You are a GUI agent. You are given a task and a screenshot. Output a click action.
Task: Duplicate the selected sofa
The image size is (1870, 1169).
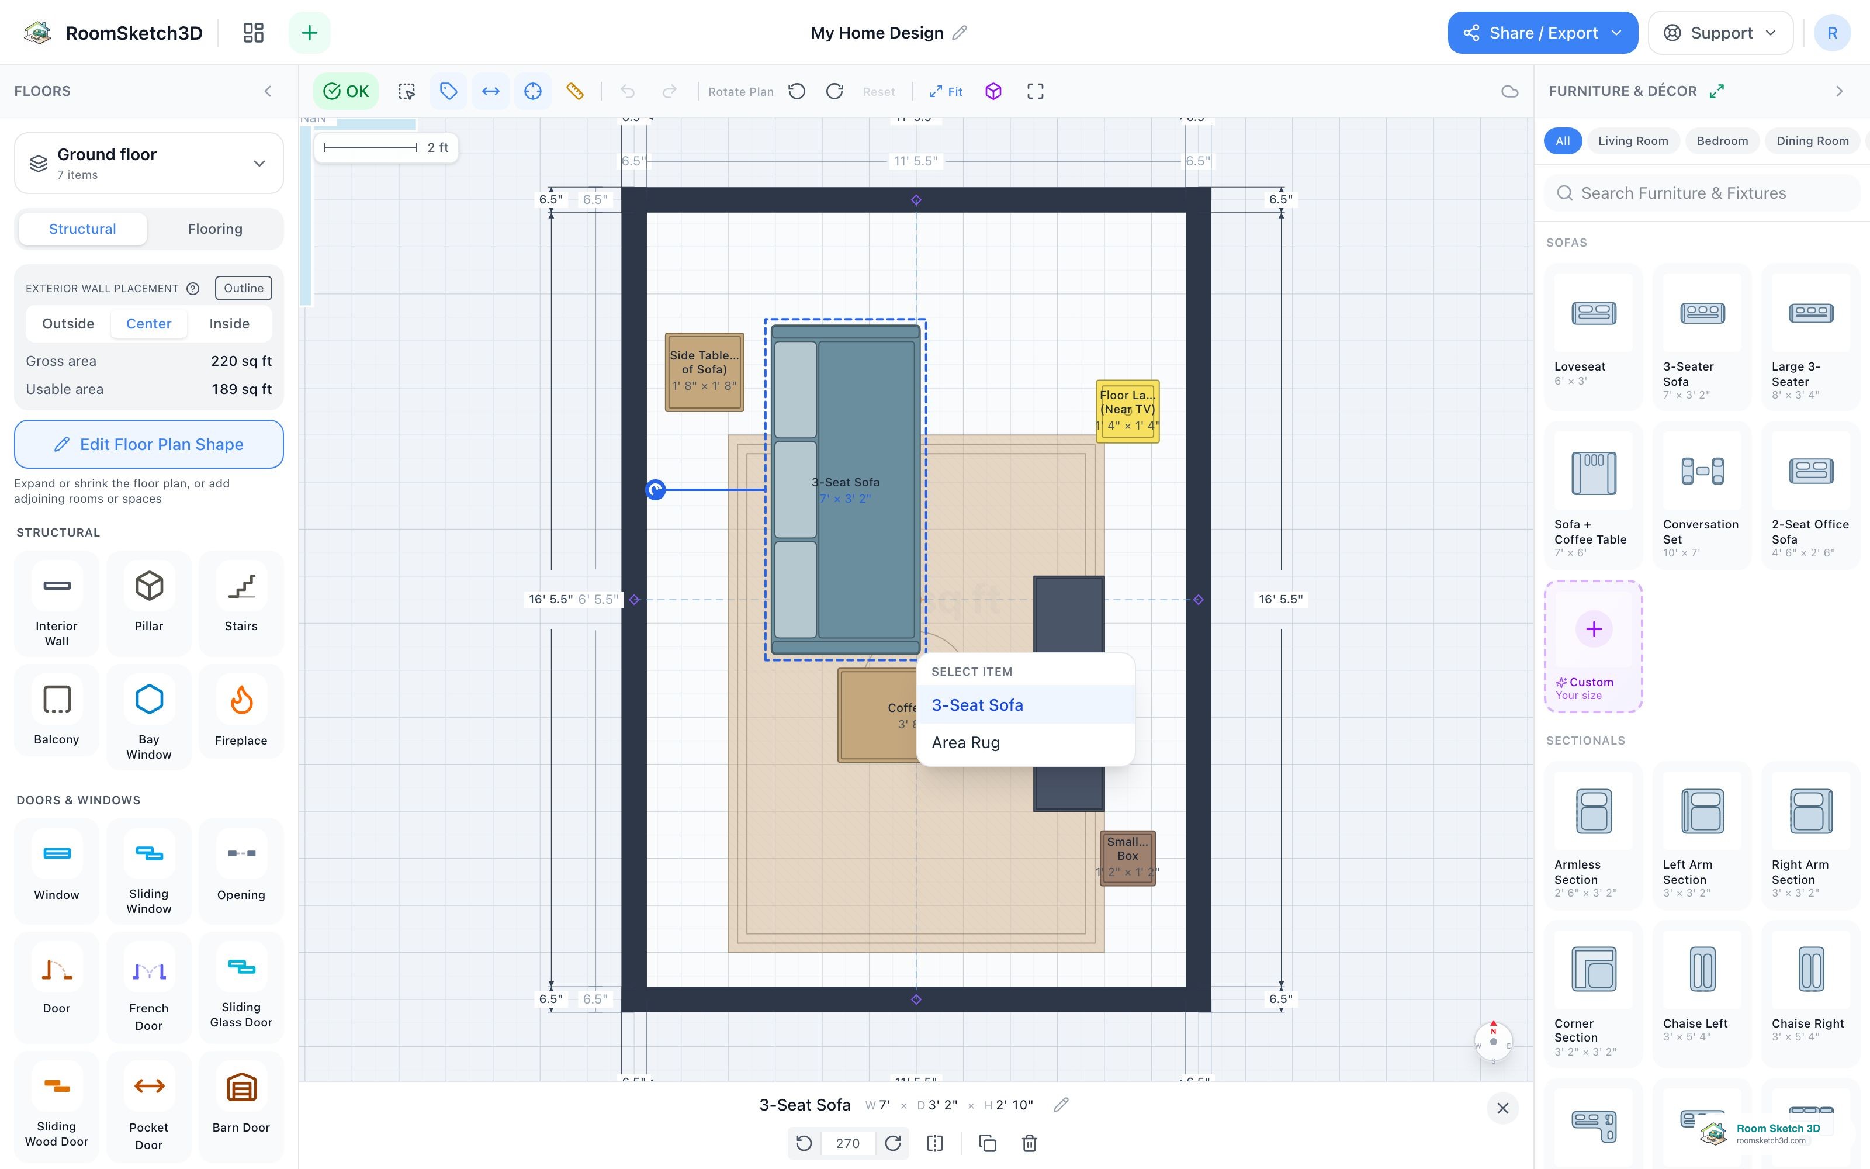[987, 1143]
